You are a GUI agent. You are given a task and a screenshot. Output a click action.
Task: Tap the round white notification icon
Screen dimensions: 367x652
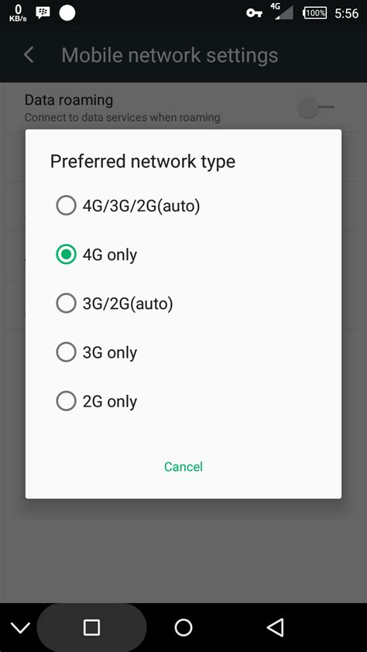(x=67, y=12)
